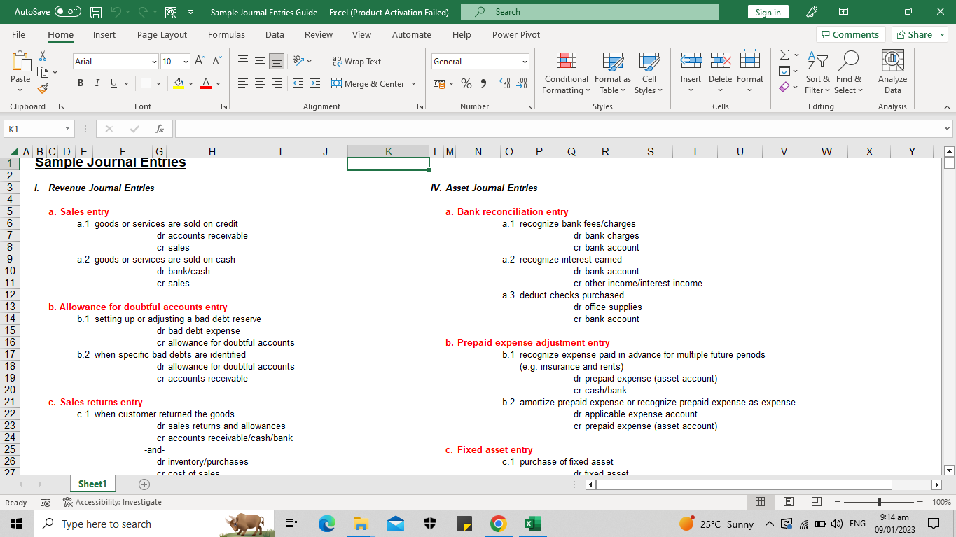Add a new sheet with plus icon
Viewport: 956px width, 537px height.
point(144,484)
